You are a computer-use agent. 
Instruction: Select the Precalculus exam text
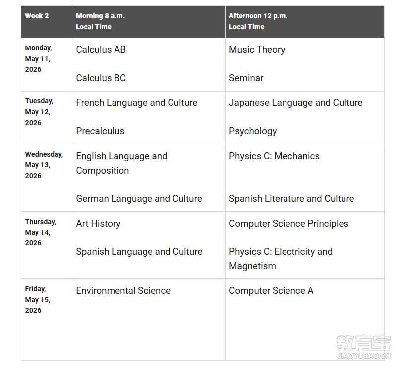pyautogui.click(x=100, y=131)
